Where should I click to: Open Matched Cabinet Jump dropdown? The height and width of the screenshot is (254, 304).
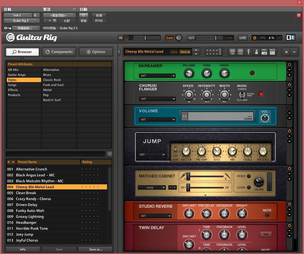click(152, 188)
